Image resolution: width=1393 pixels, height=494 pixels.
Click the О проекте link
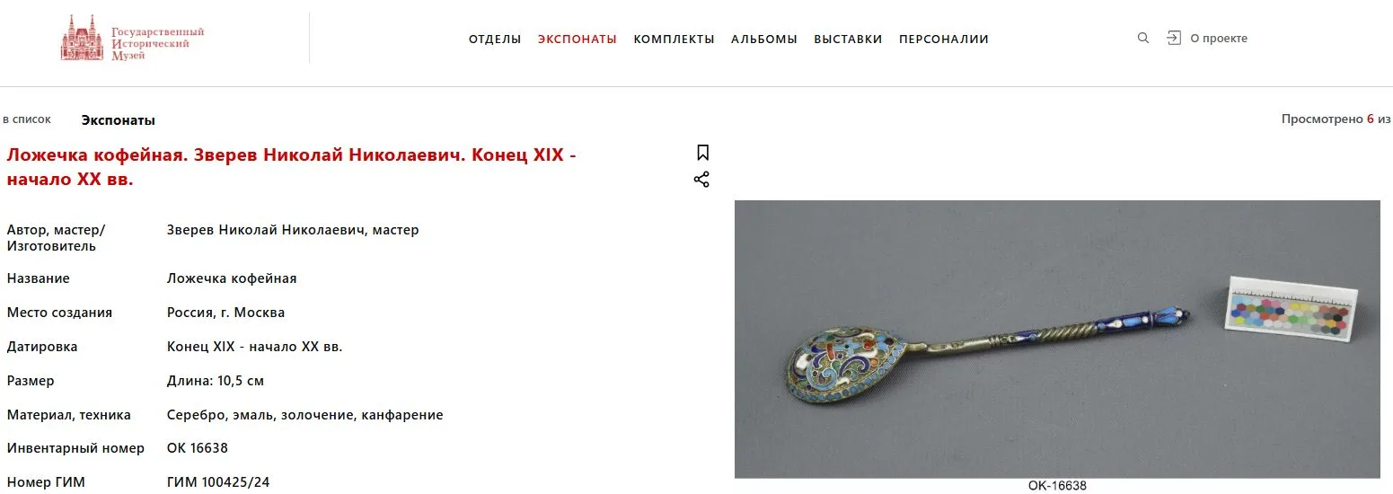pyautogui.click(x=1219, y=38)
